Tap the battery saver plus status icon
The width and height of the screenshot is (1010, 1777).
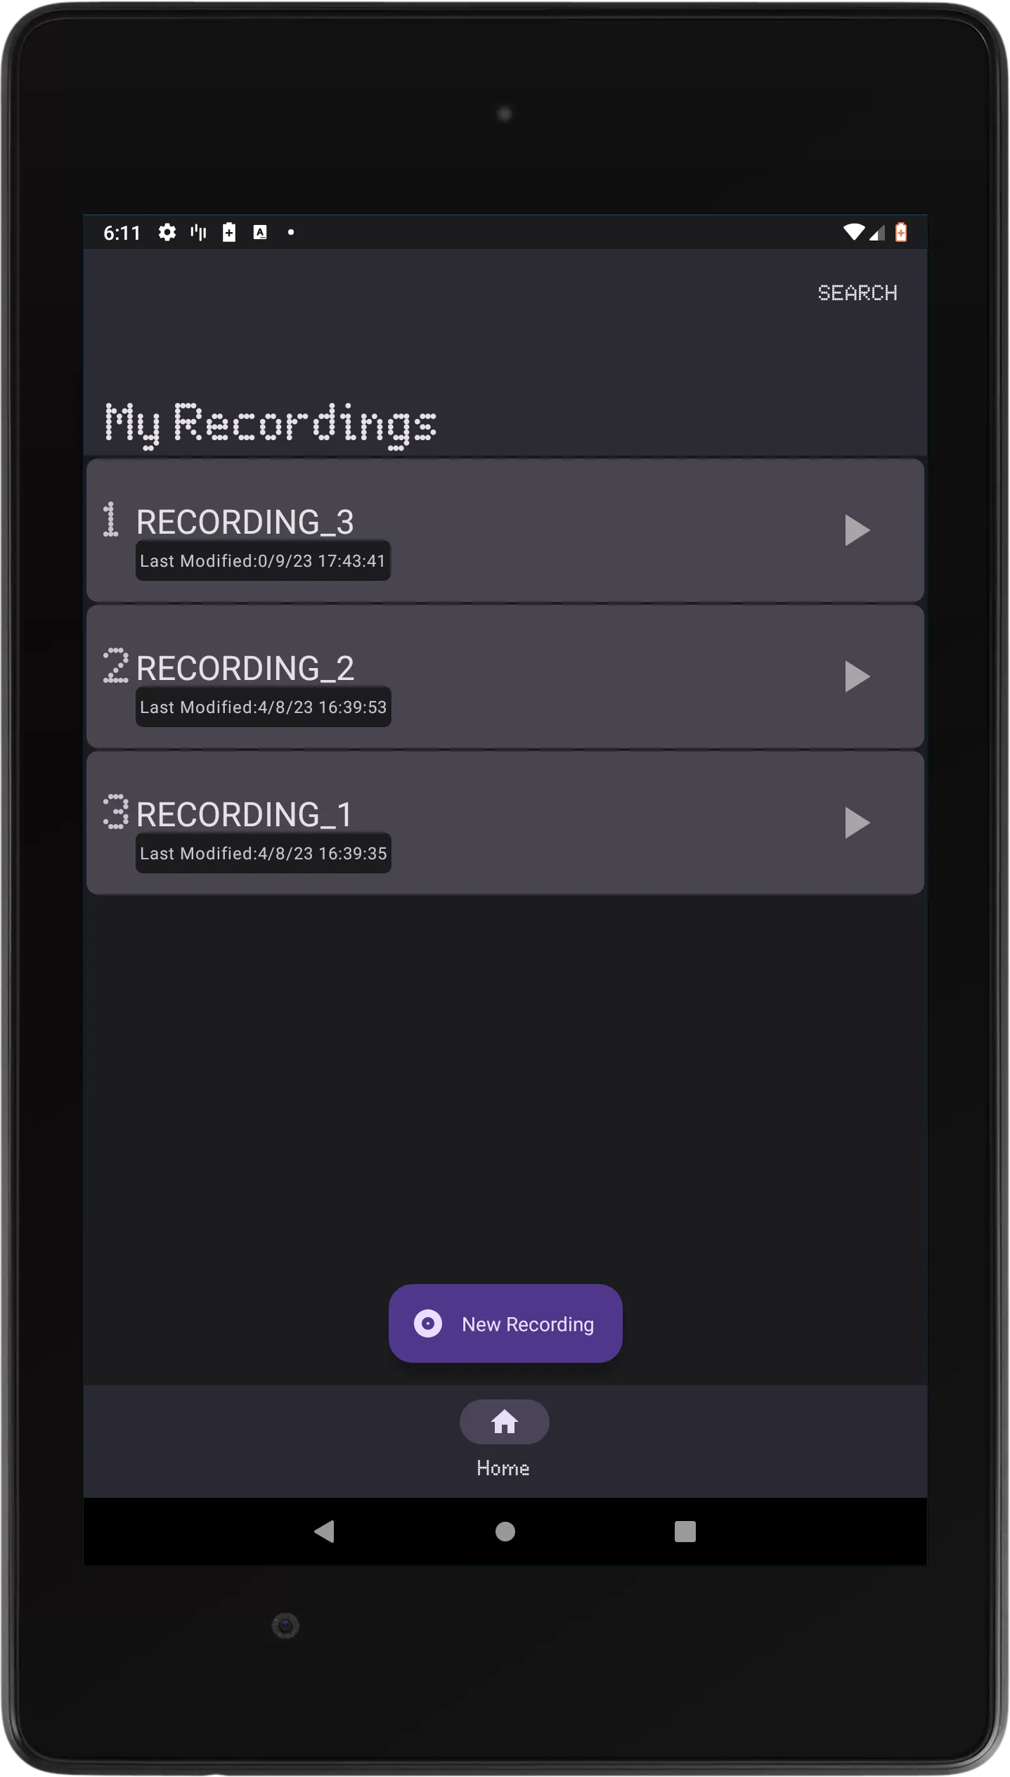[x=229, y=232]
